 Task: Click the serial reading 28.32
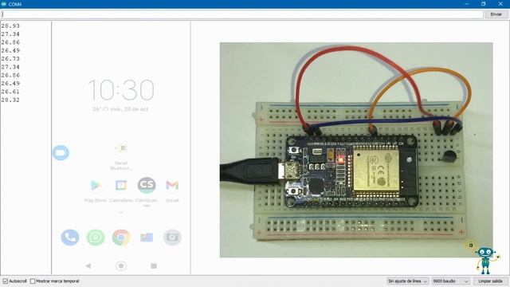point(10,100)
